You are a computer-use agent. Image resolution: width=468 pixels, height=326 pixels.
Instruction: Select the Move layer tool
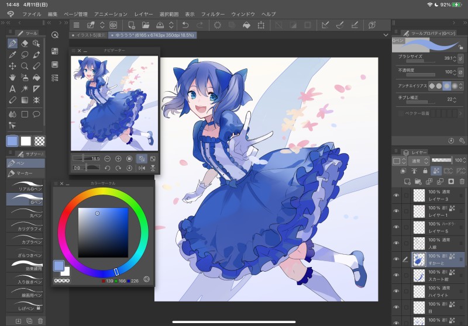pos(12,66)
